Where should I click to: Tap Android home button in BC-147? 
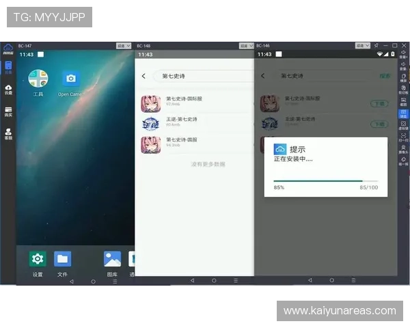93,282
